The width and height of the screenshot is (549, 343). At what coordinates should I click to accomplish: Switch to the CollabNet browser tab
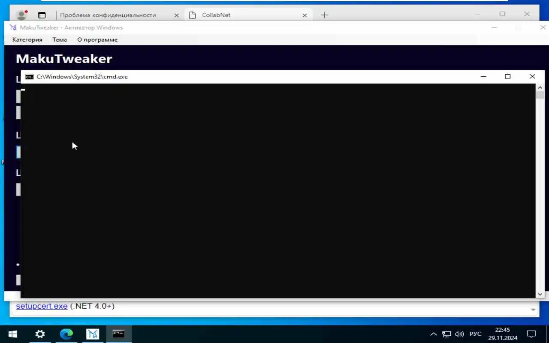click(216, 15)
